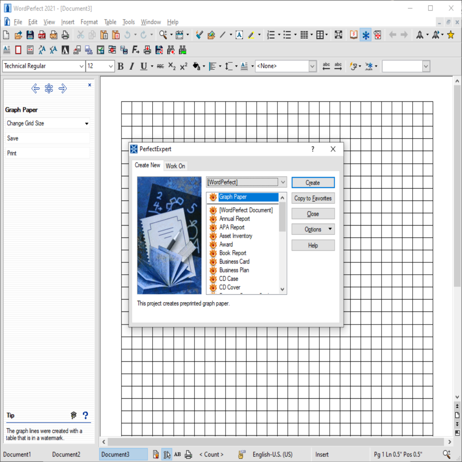Click the Cut scissors icon
The image size is (462, 462).
[80, 35]
